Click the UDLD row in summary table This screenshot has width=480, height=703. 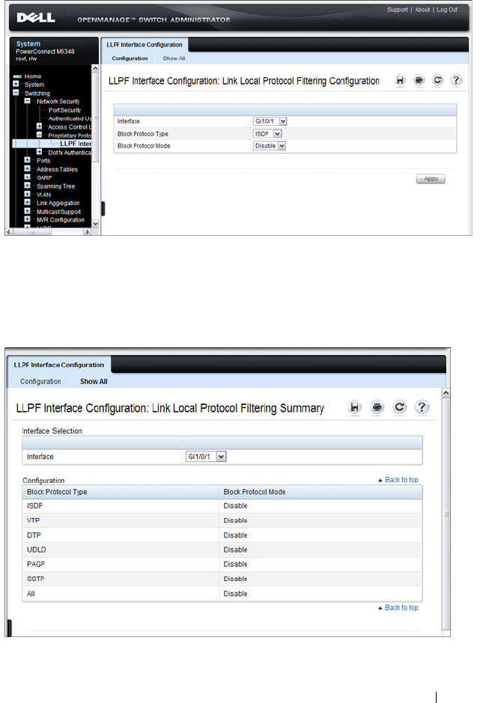click(x=222, y=550)
